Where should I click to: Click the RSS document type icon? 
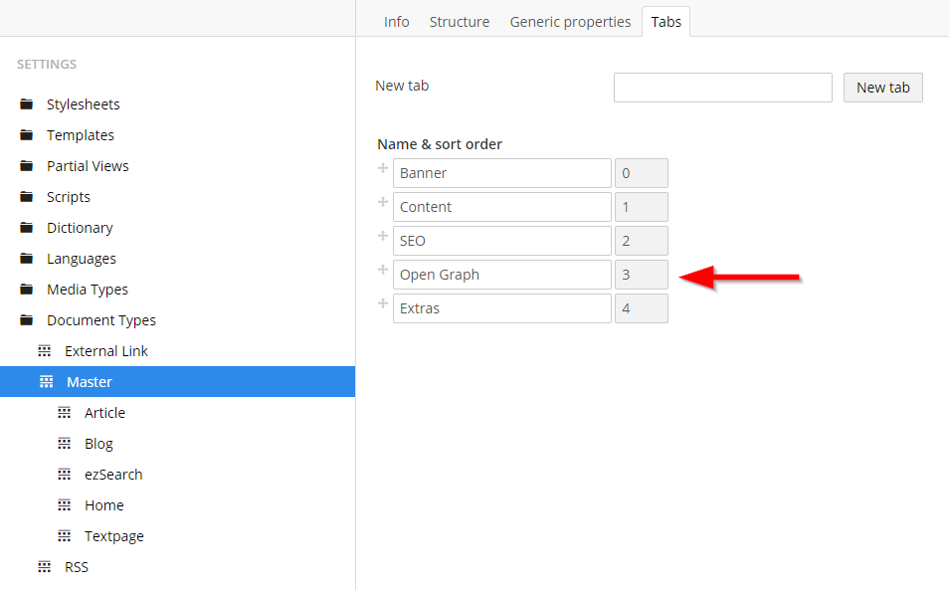(44, 567)
